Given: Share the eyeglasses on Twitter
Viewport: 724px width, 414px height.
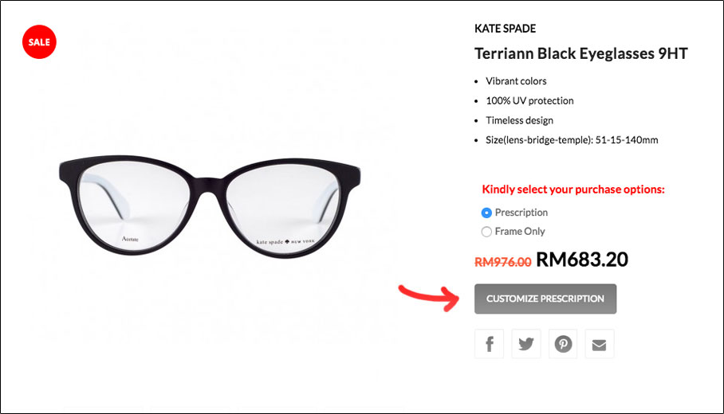Looking at the screenshot, I should [x=526, y=344].
